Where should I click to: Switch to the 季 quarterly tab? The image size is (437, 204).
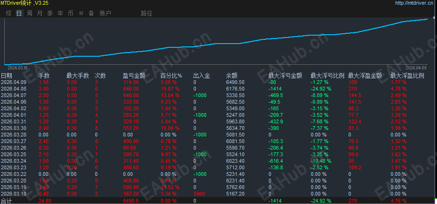click(50, 13)
